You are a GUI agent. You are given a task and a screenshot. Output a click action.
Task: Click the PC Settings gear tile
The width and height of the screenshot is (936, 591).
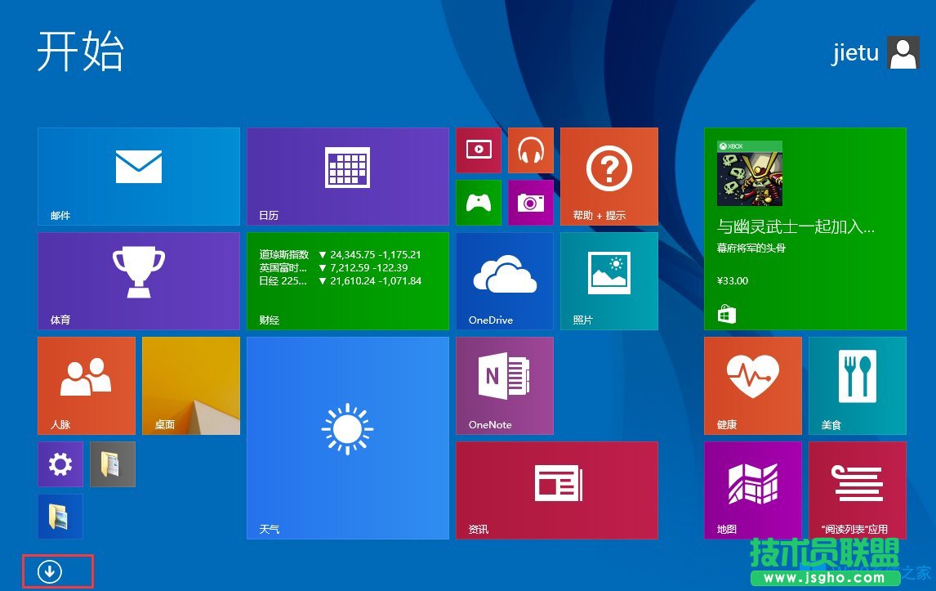click(60, 463)
